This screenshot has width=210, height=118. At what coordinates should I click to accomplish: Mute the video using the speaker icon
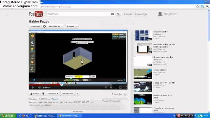(x=40, y=88)
